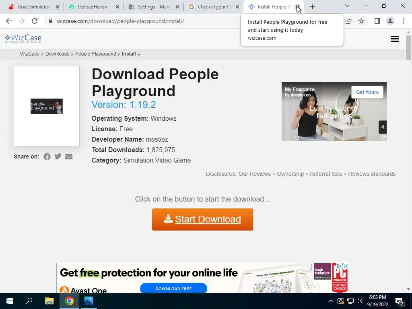Click Get Yours in fragrance ad
Image resolution: width=412 pixels, height=309 pixels.
point(367,92)
